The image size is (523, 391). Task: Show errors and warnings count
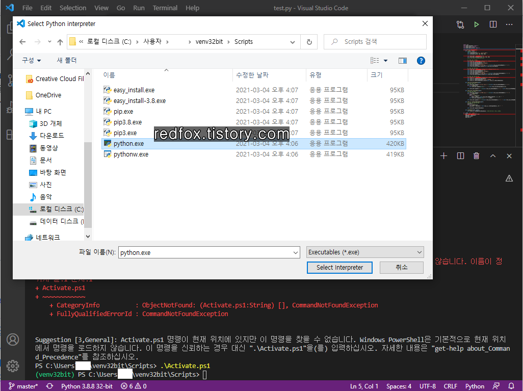coord(134,386)
